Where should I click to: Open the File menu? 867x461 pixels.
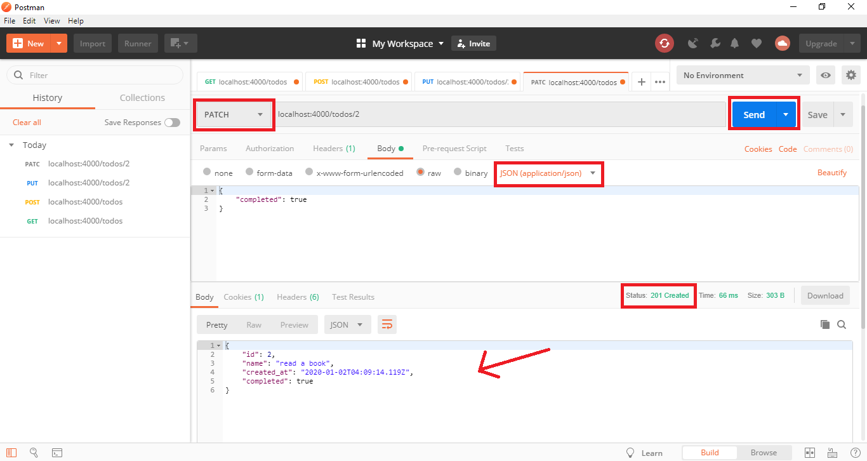(10, 21)
